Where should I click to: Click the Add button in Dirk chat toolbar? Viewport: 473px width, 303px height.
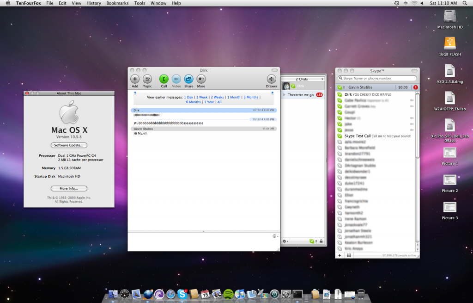(x=135, y=79)
